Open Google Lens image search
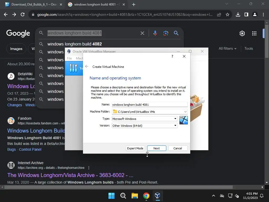 pos(166,33)
